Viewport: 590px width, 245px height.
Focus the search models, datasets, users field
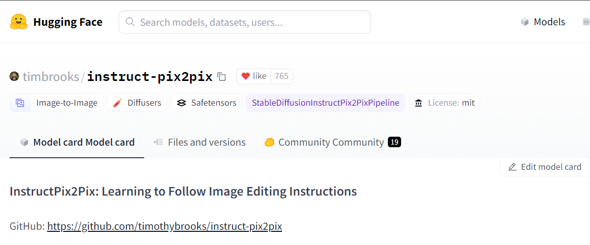pos(245,22)
